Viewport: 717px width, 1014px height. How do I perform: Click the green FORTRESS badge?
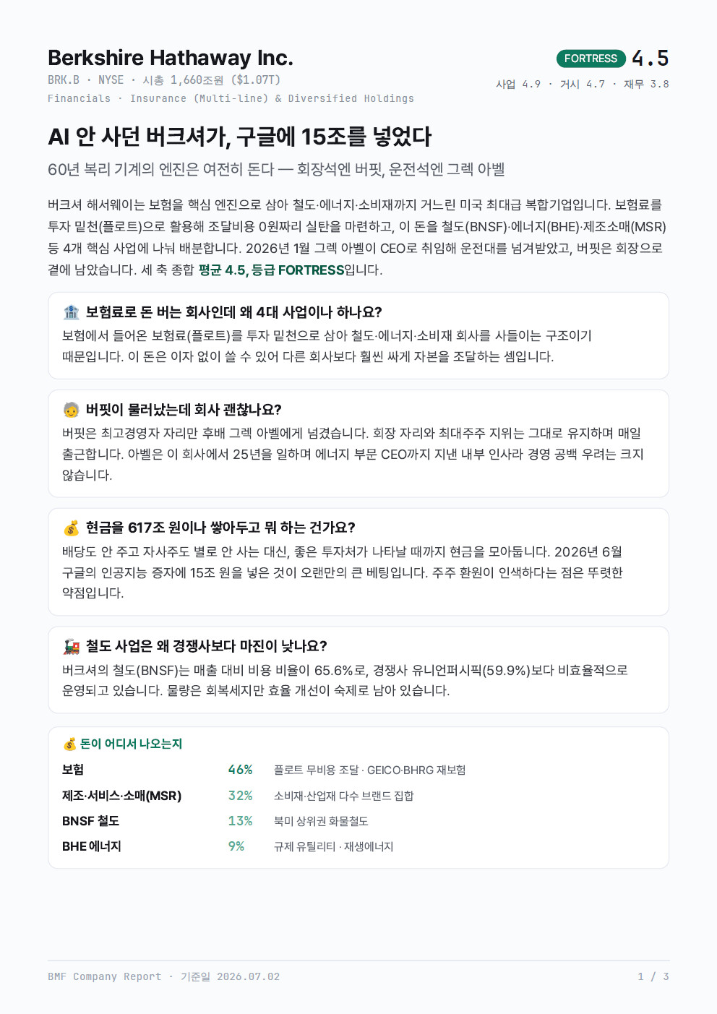pos(591,59)
